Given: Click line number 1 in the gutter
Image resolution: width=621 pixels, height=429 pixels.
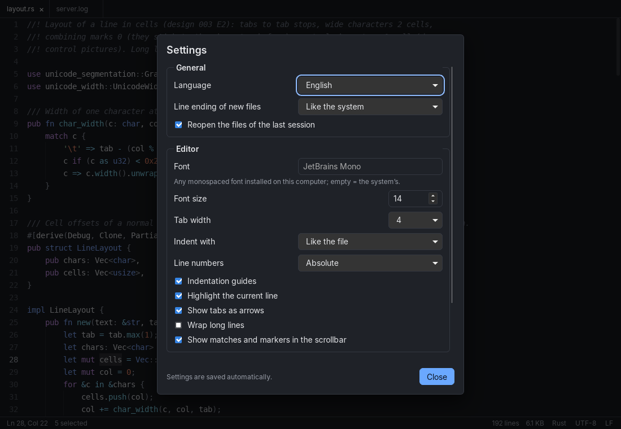Looking at the screenshot, I should coord(16,24).
